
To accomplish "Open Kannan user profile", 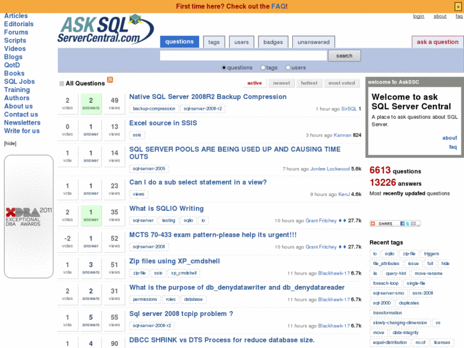I will tap(342, 135).
